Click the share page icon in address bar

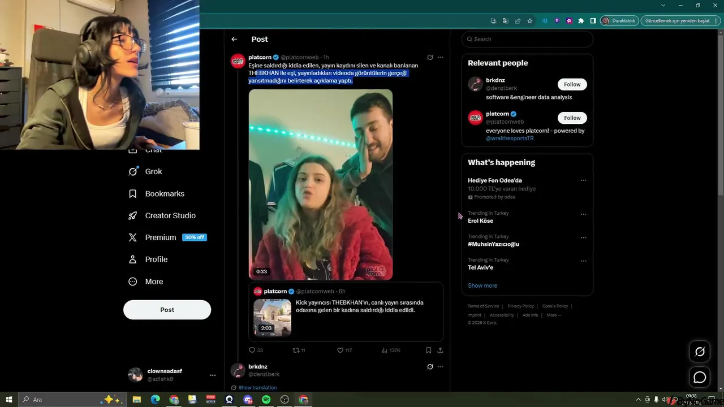(x=518, y=21)
